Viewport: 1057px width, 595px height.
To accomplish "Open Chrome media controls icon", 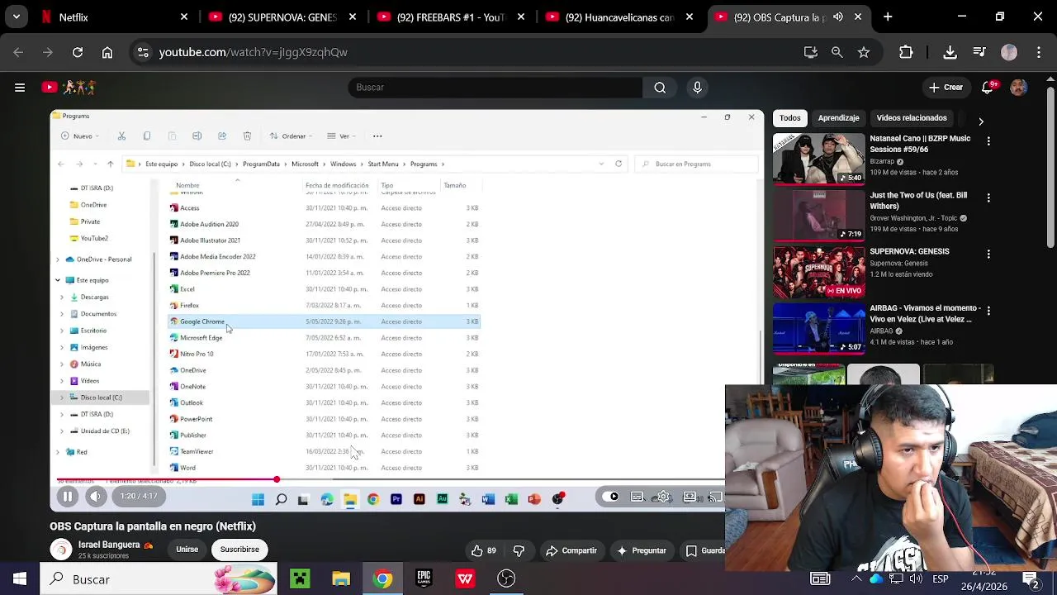I will pyautogui.click(x=979, y=52).
